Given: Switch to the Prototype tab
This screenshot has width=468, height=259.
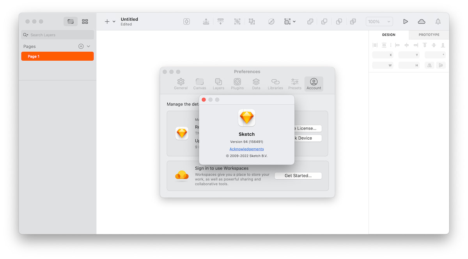Looking at the screenshot, I should coord(429,35).
